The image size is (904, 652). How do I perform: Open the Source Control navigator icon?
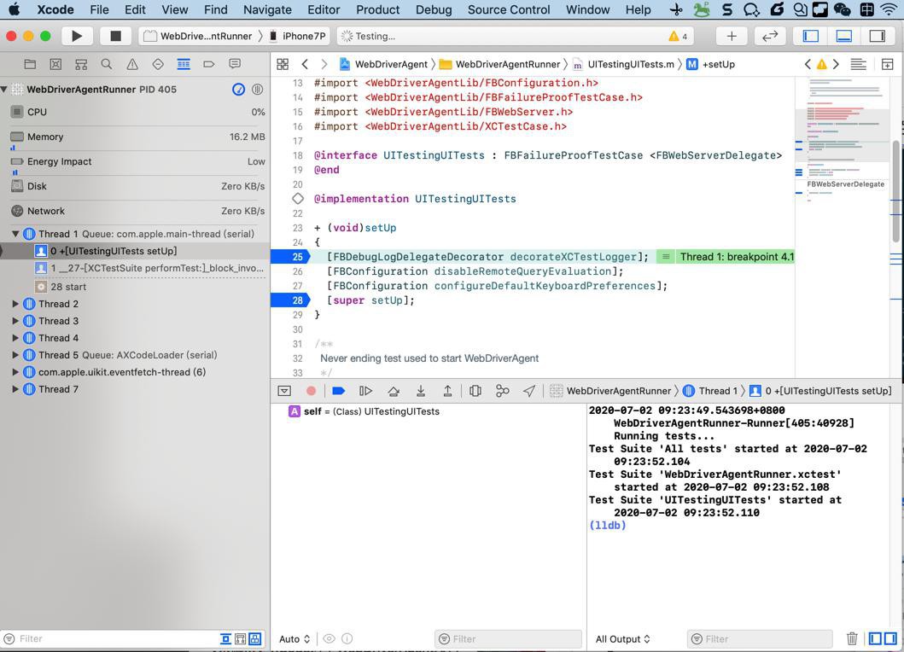coord(55,64)
